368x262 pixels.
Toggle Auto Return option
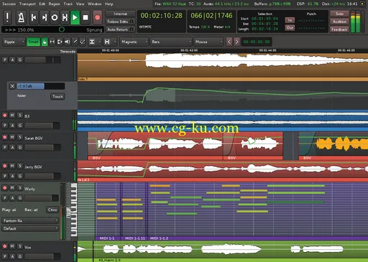(120, 29)
